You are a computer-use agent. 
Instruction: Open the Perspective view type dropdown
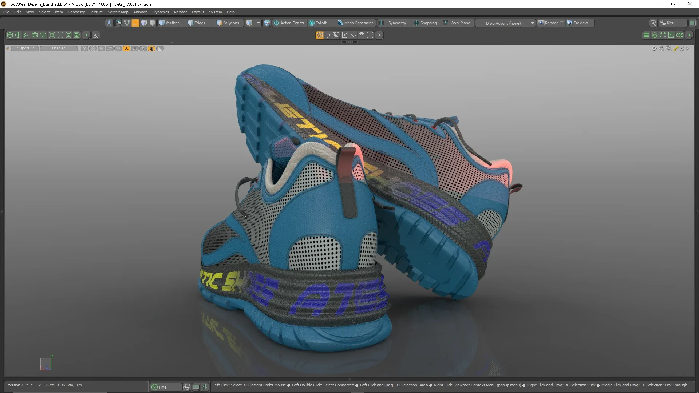[24, 48]
